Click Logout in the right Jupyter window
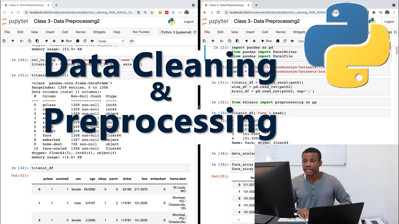399x224 pixels. click(389, 21)
